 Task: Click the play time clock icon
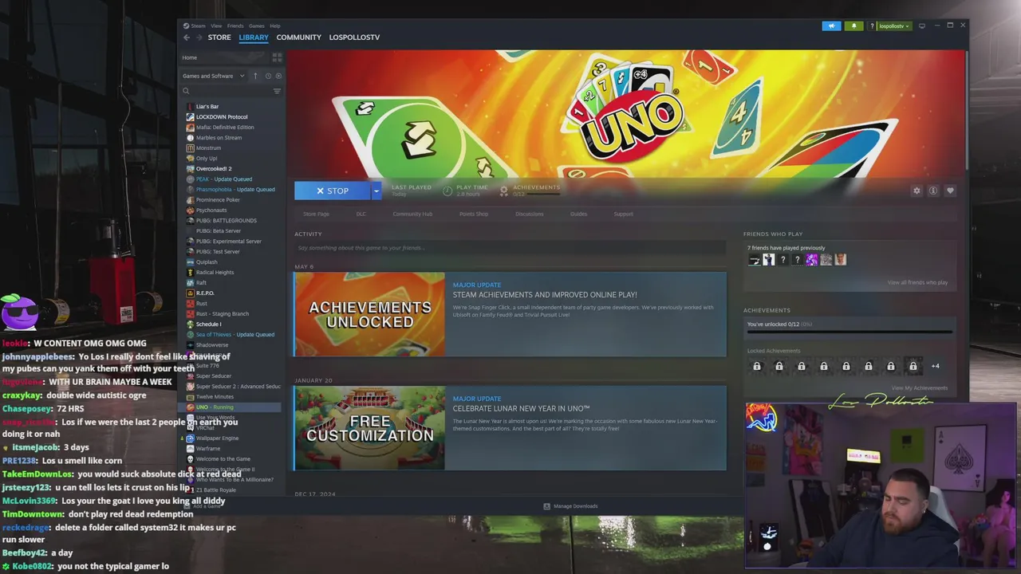[447, 191]
